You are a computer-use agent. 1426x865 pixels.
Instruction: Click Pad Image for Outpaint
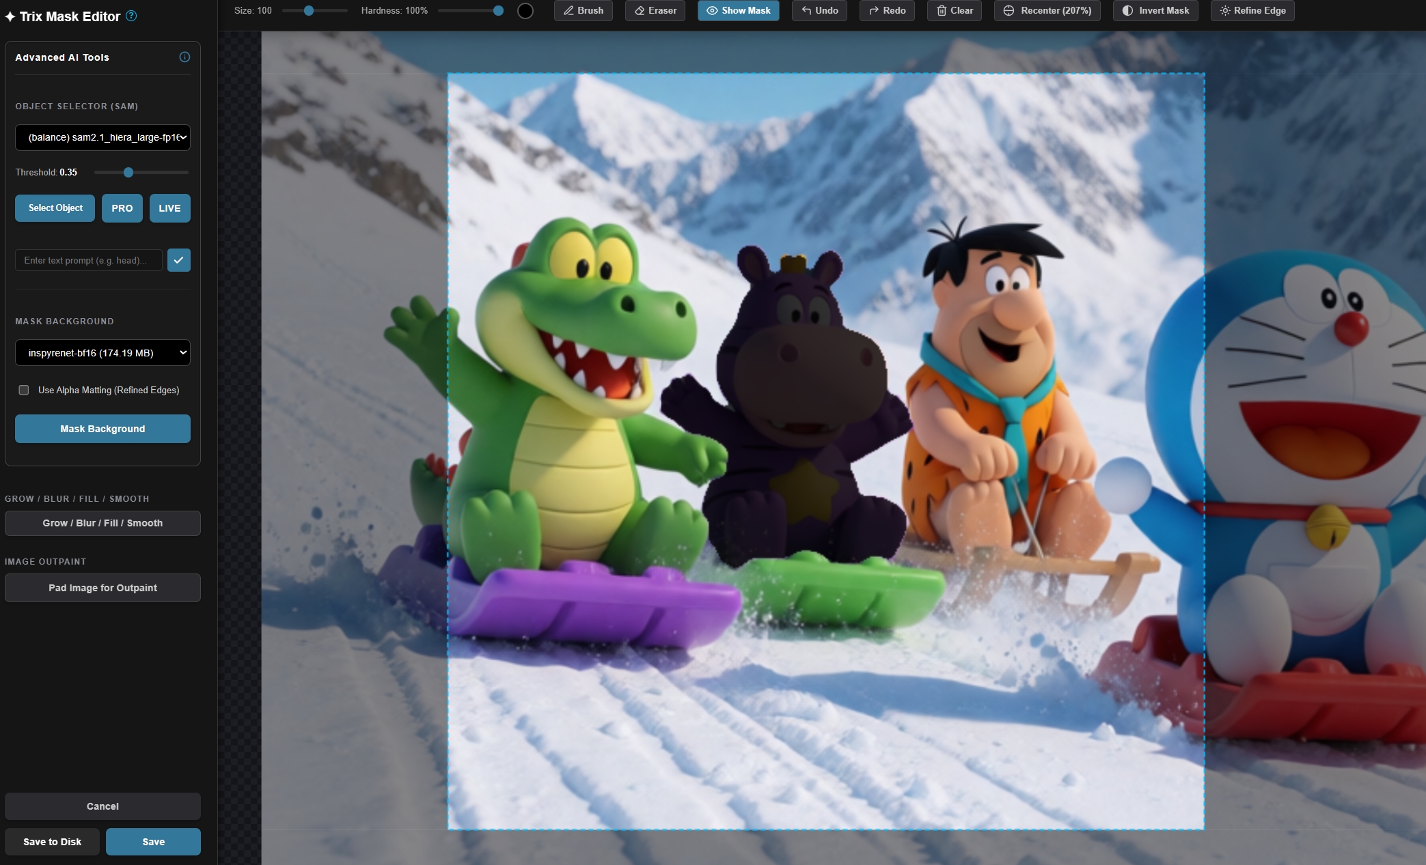(x=102, y=588)
